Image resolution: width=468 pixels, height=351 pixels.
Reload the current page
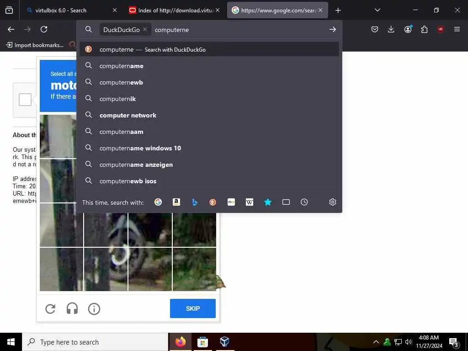pyautogui.click(x=44, y=29)
